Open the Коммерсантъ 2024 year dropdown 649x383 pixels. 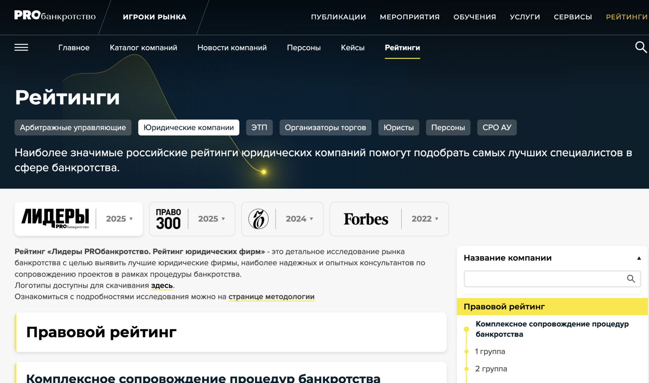coord(299,219)
